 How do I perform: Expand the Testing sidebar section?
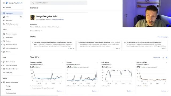(1, 41)
